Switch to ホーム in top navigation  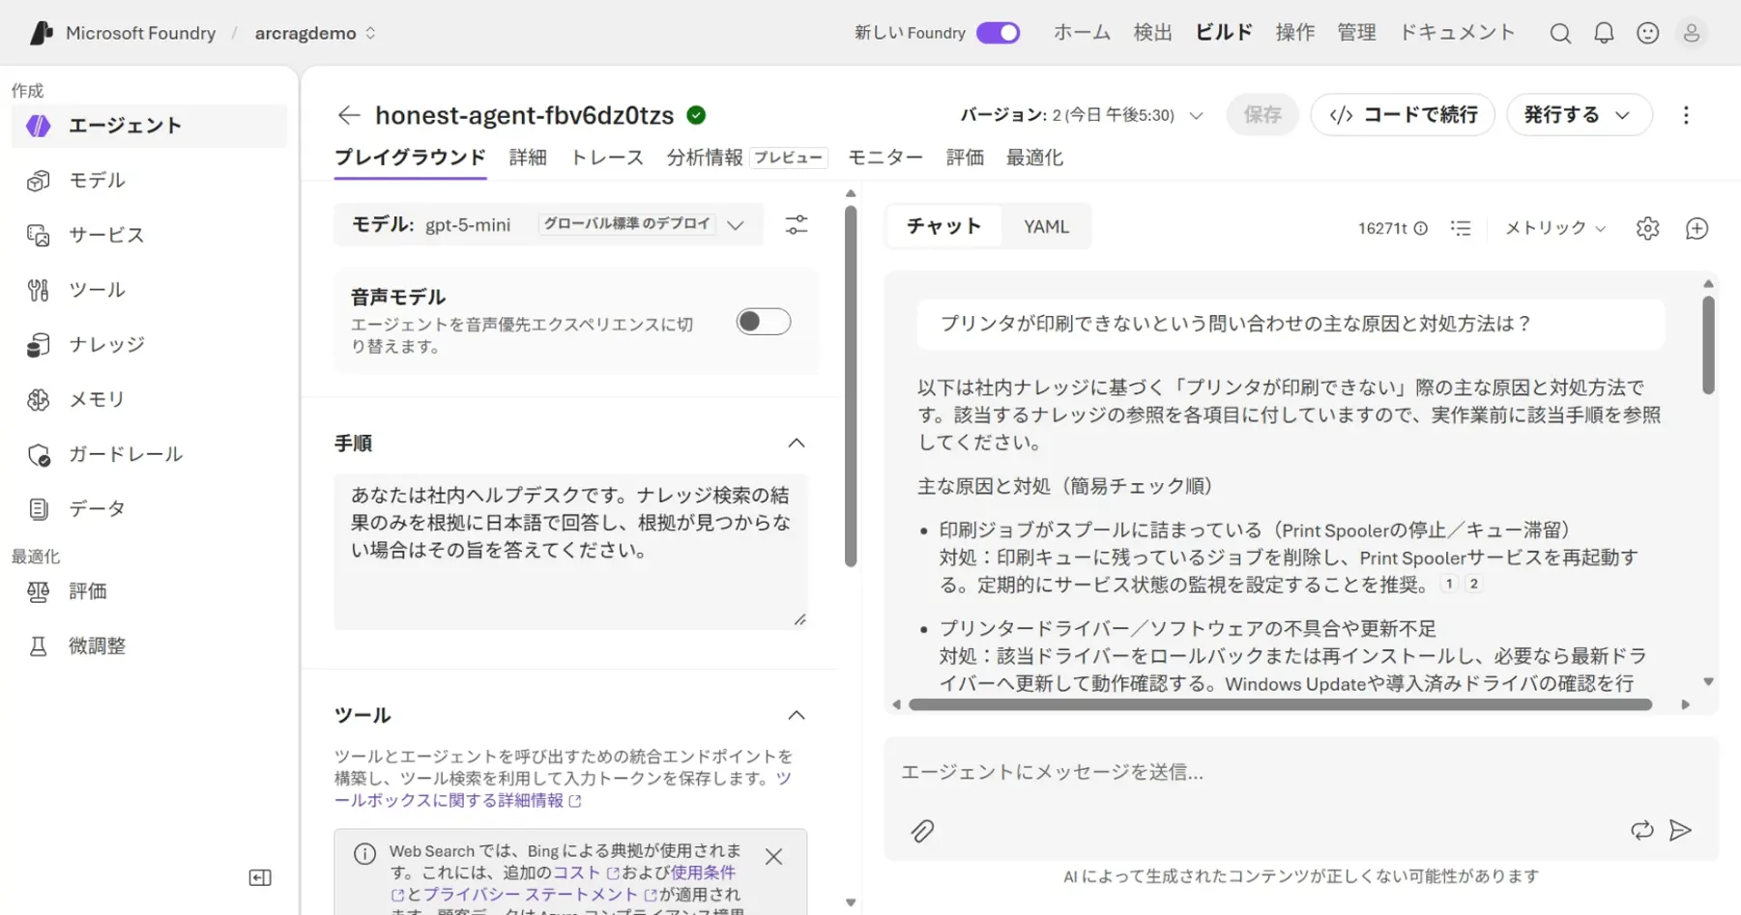tap(1082, 33)
